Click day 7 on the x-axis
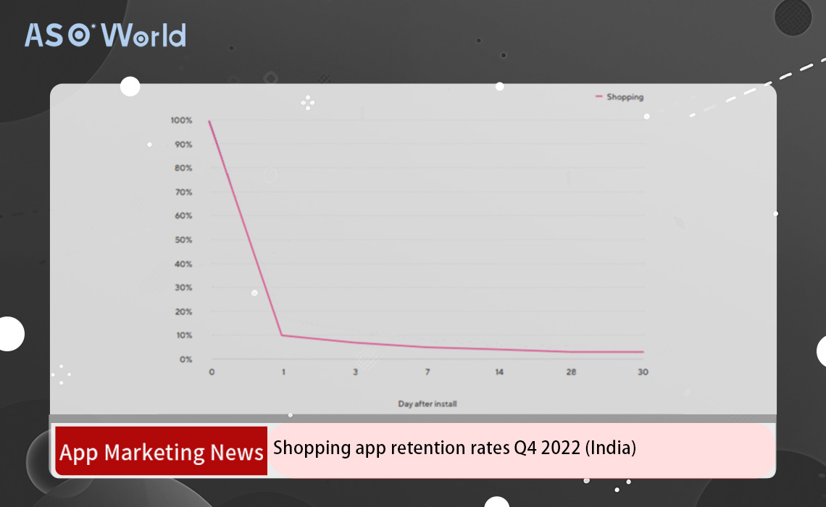826x507 pixels. click(x=427, y=372)
